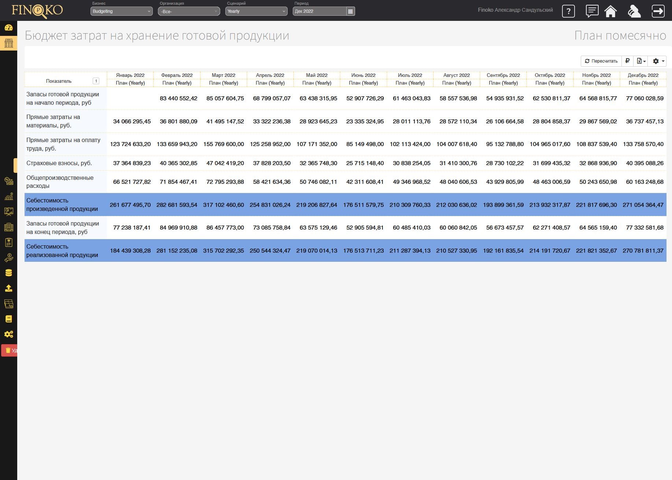Screen dimensions: 672x480
Task: Open the database stack icon in sidebar
Action: (x=8, y=273)
